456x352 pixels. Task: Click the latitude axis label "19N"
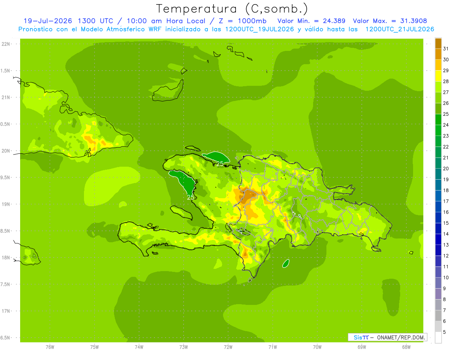click(6, 204)
